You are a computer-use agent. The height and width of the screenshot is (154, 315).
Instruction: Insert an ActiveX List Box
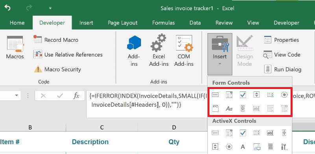[257, 133]
